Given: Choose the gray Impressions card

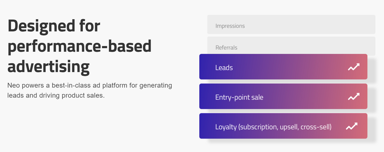Looking at the screenshot, I should tap(291, 25).
